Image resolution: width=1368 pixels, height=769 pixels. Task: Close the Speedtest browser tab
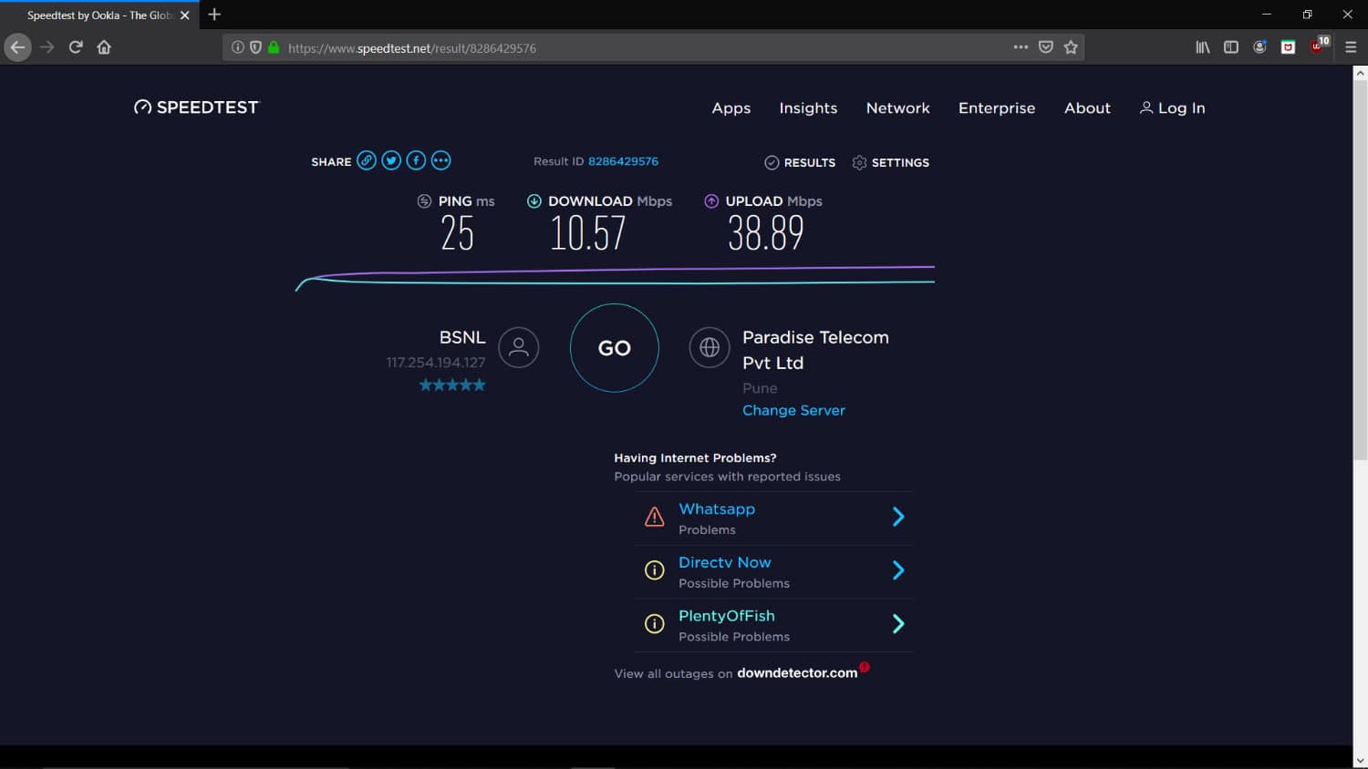185,15
